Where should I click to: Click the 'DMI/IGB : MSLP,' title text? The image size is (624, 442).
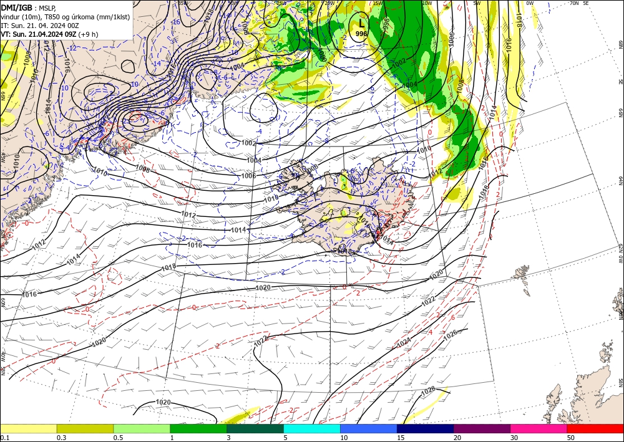[x=28, y=7]
